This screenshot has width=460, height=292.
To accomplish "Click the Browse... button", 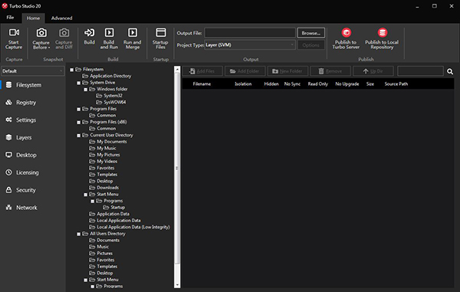I will point(311,33).
